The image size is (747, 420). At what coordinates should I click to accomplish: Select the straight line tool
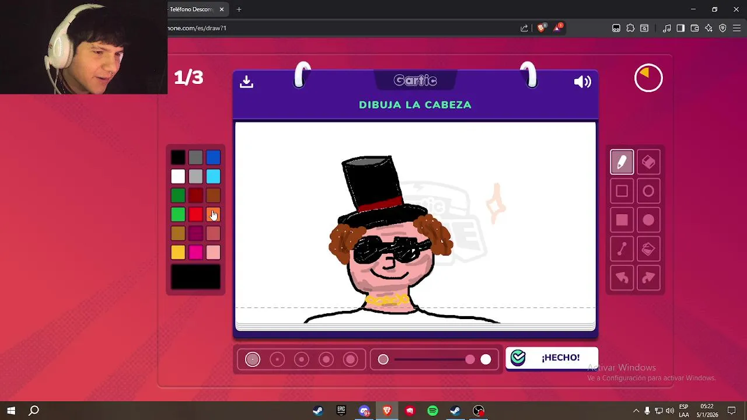622,249
